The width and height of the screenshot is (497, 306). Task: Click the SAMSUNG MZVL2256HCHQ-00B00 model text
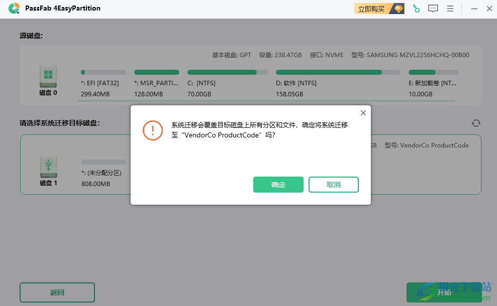pyautogui.click(x=418, y=55)
